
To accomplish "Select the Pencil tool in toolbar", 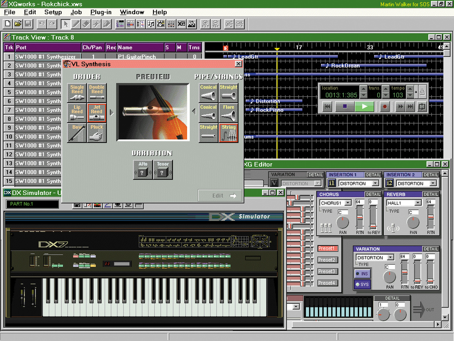I will (75, 24).
